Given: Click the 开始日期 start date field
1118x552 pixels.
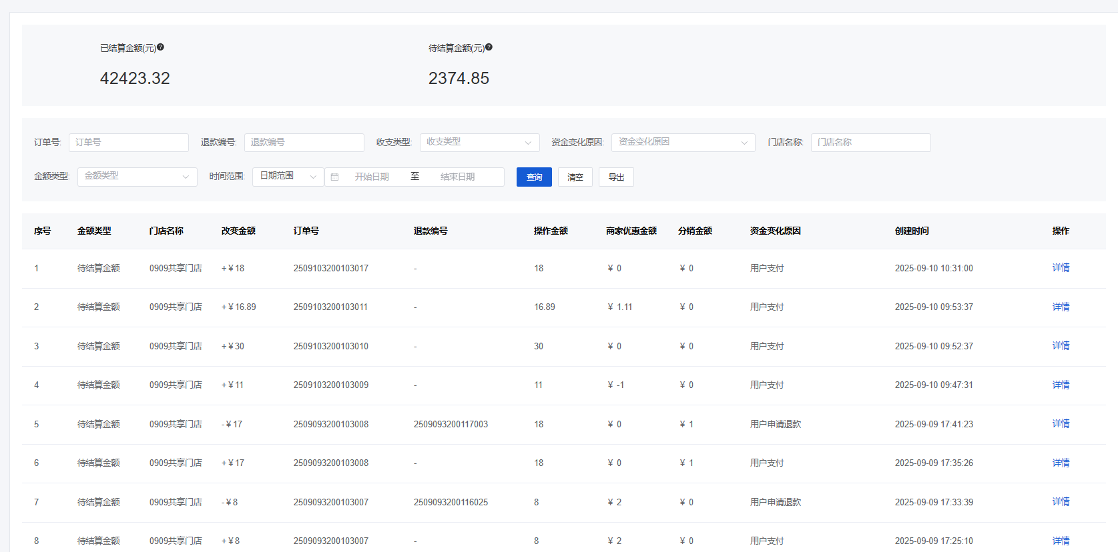Looking at the screenshot, I should 372,177.
